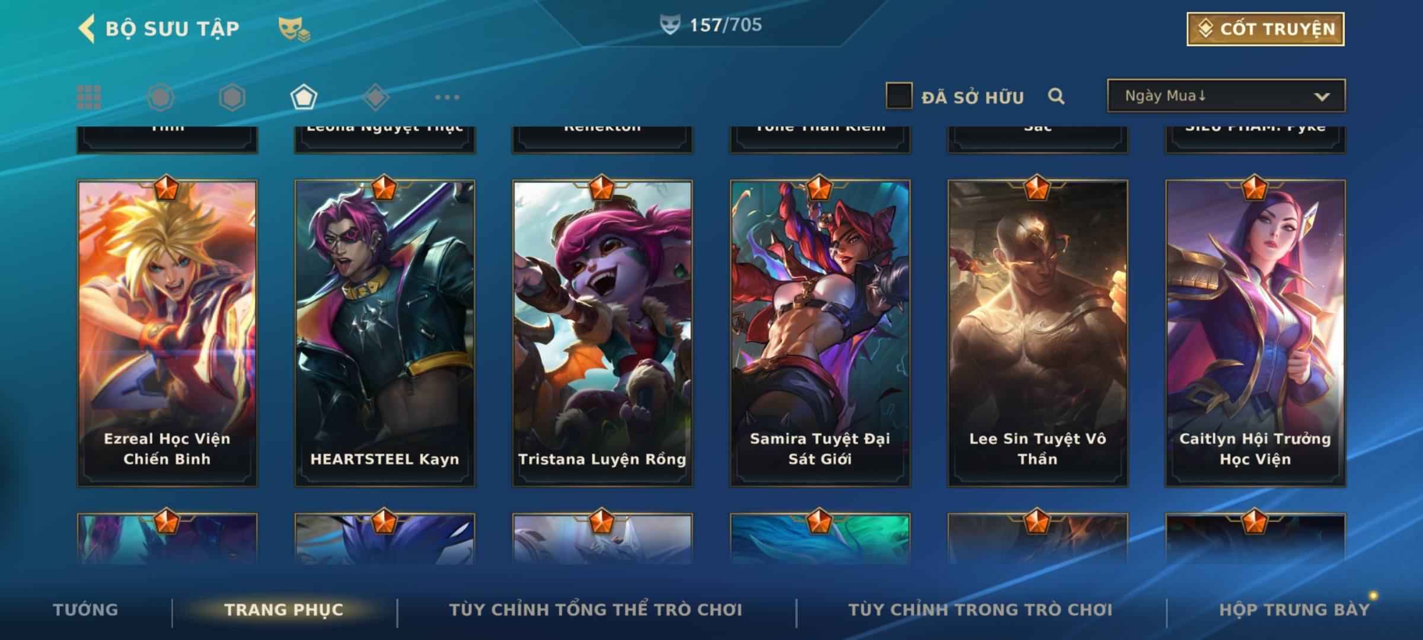Select Lee Sin Tuyệt Vô Thần card
Image resolution: width=1423 pixels, height=640 pixels.
[1038, 334]
